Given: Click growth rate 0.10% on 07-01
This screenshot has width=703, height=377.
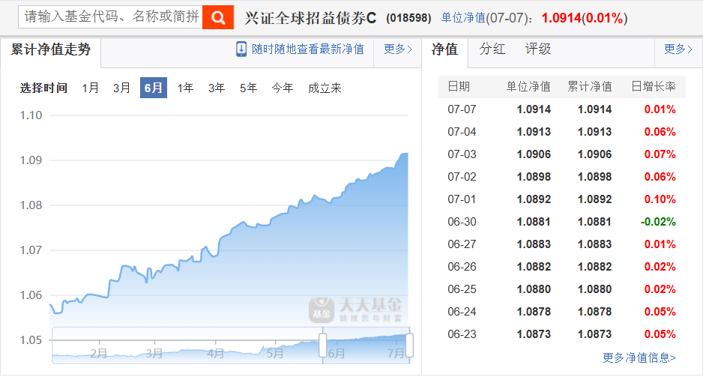Looking at the screenshot, I should (660, 199).
